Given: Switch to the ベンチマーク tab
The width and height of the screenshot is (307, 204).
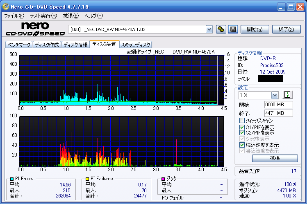Looking at the screenshot, I should pyautogui.click(x=19, y=45).
